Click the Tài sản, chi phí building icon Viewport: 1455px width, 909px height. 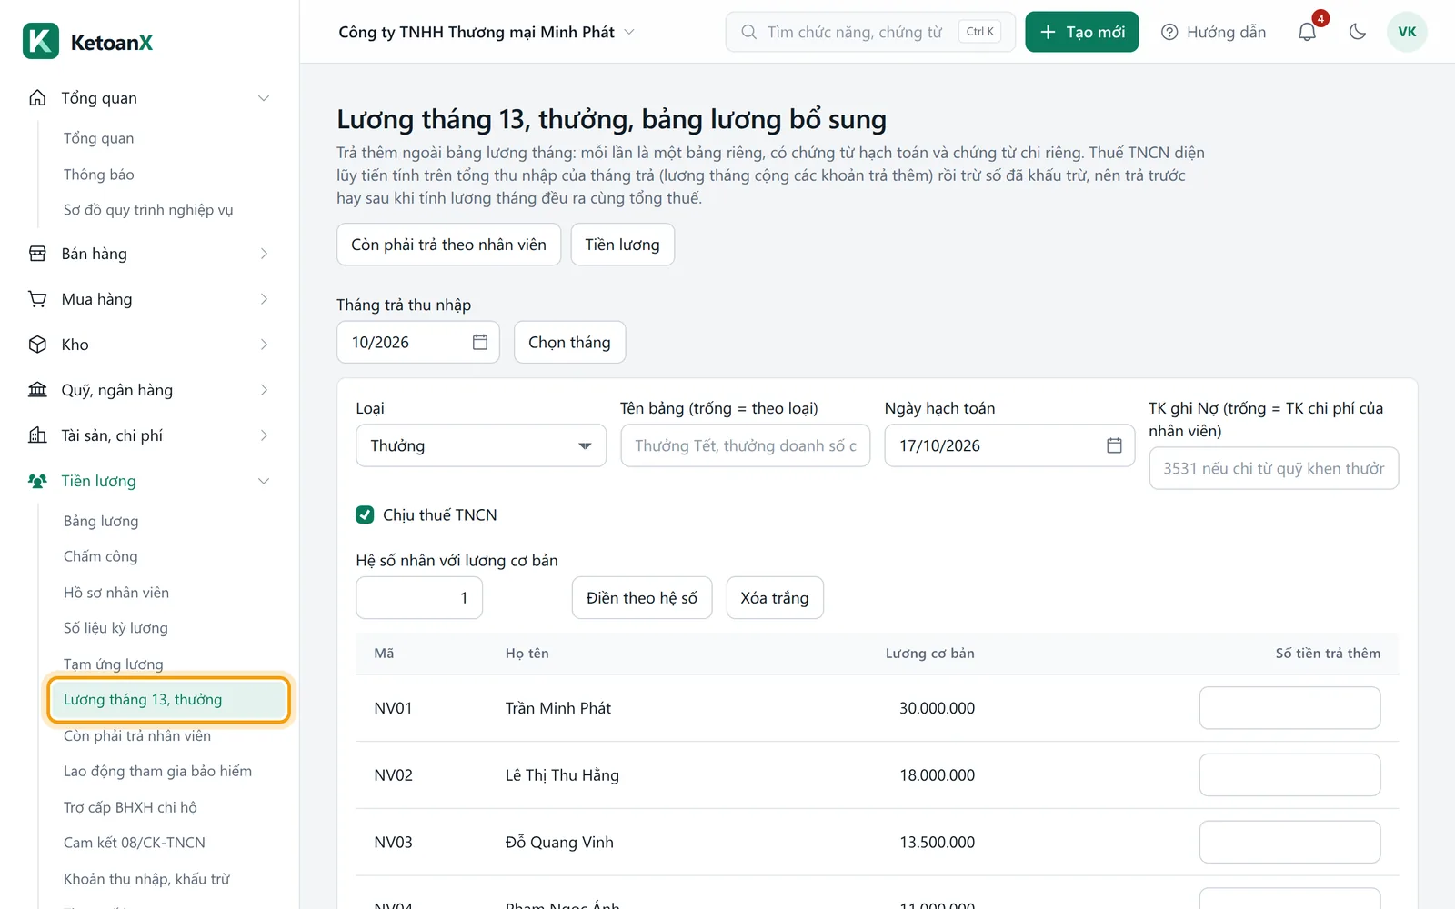tap(37, 435)
